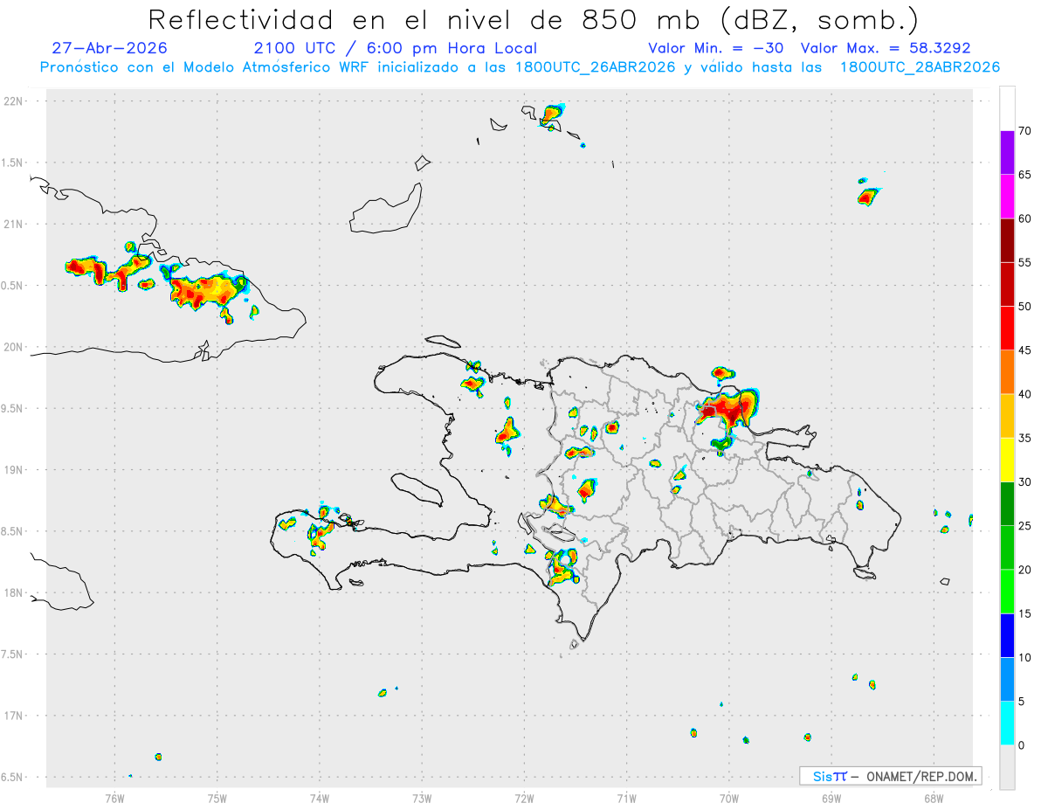Select the Valor Min. = -30 text
Viewport: 1048px width, 810px height.
click(716, 48)
